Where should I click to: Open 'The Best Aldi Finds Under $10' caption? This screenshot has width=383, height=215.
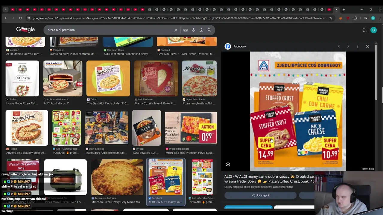click(x=108, y=103)
